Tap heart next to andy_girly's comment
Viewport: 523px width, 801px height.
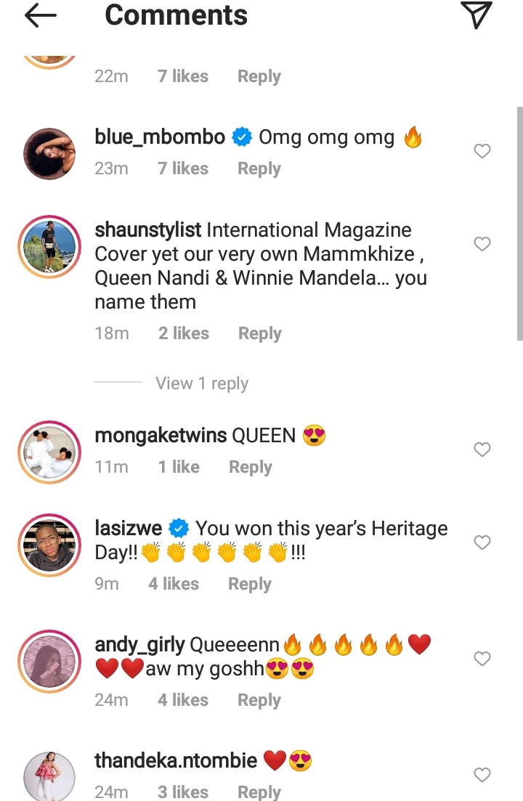482,659
